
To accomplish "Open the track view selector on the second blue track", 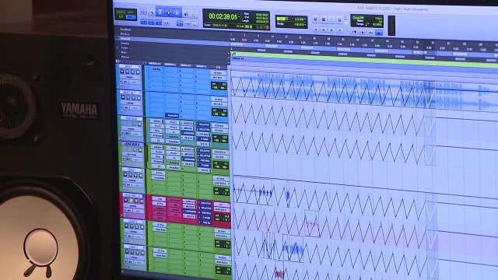I will tap(131, 103).
